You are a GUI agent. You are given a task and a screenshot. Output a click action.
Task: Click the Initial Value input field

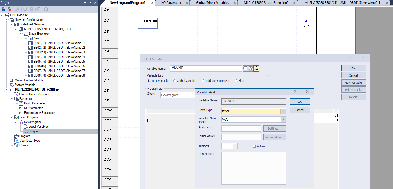coord(241,137)
